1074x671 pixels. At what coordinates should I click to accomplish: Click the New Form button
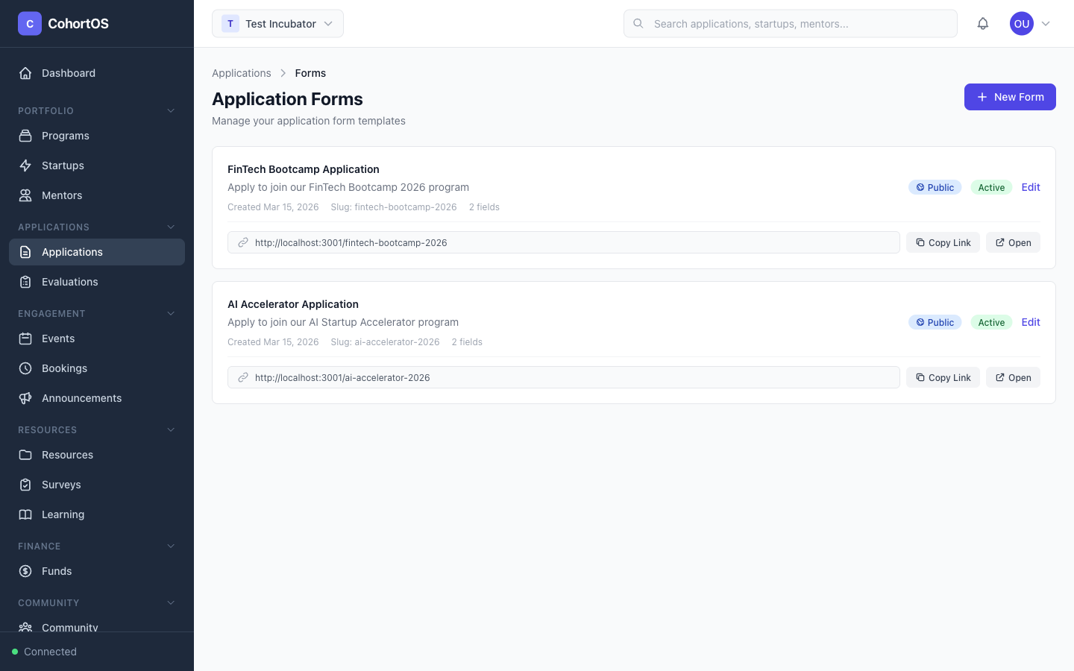point(1010,97)
